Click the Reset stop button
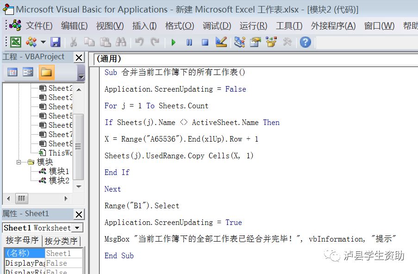The height and width of the screenshot is (274, 418). (205, 43)
